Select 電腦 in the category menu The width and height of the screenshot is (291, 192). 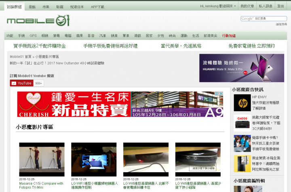coord(68,36)
